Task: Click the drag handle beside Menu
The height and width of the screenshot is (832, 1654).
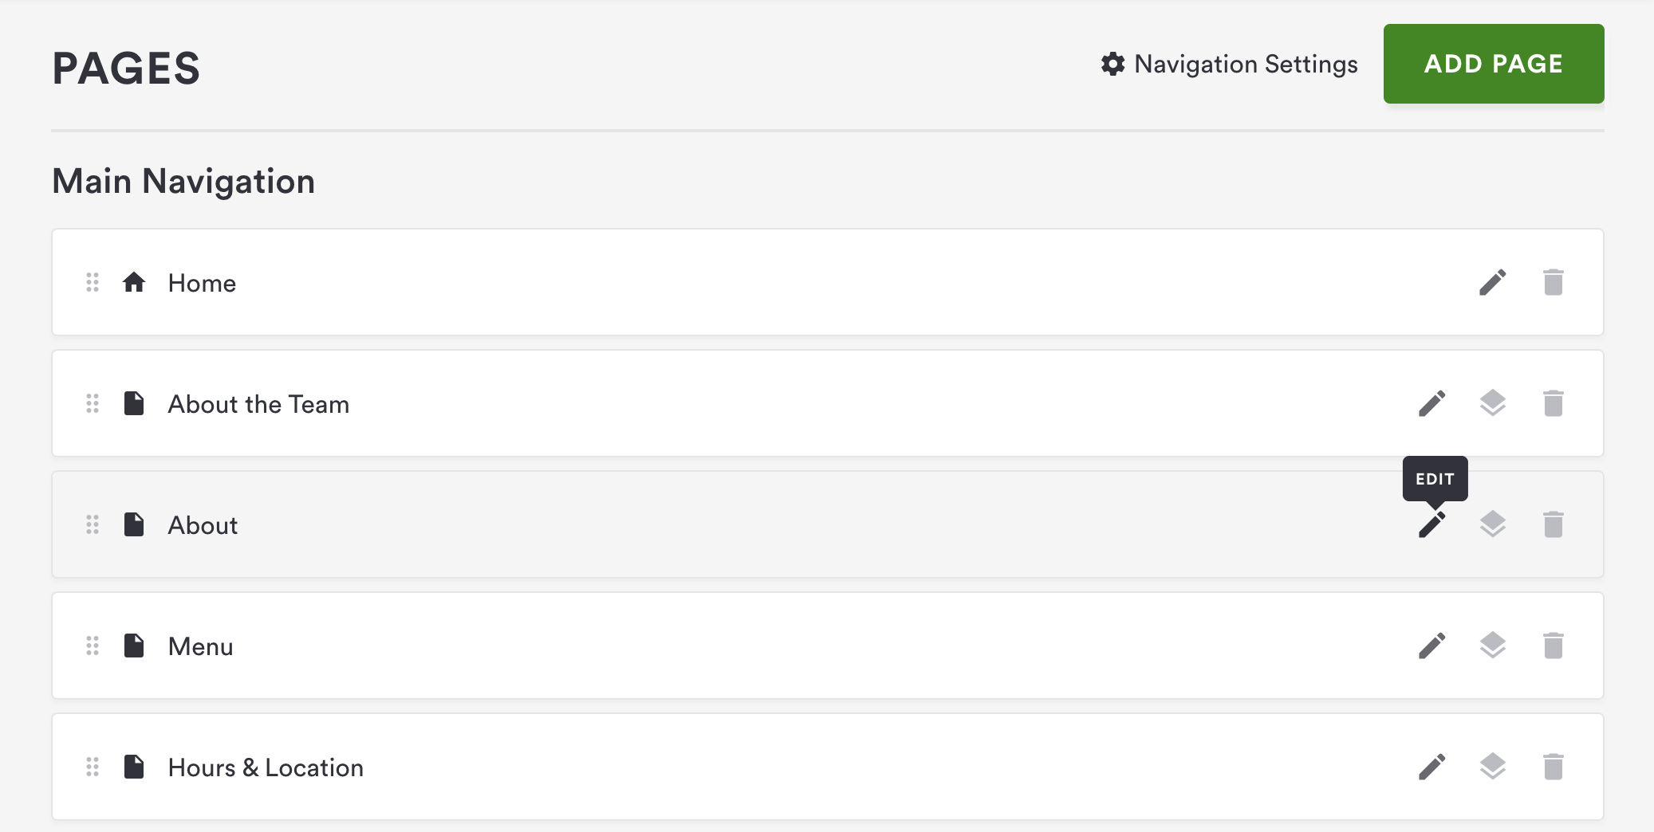Action: point(93,646)
